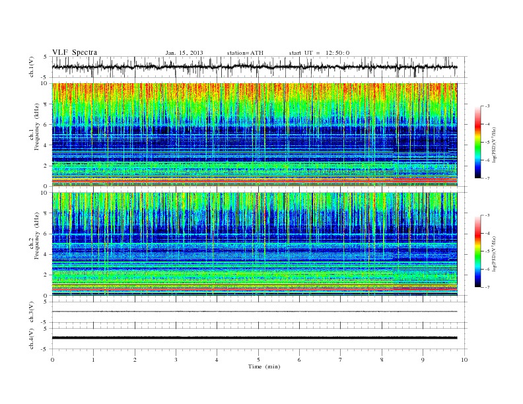Click inside the ch.2 spectrogram panel

254,244
